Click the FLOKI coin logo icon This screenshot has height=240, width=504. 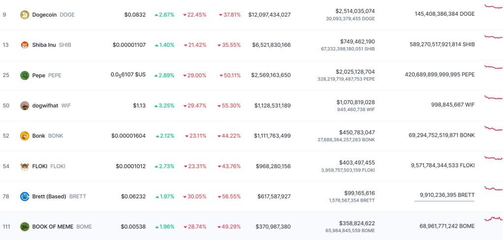(25, 166)
